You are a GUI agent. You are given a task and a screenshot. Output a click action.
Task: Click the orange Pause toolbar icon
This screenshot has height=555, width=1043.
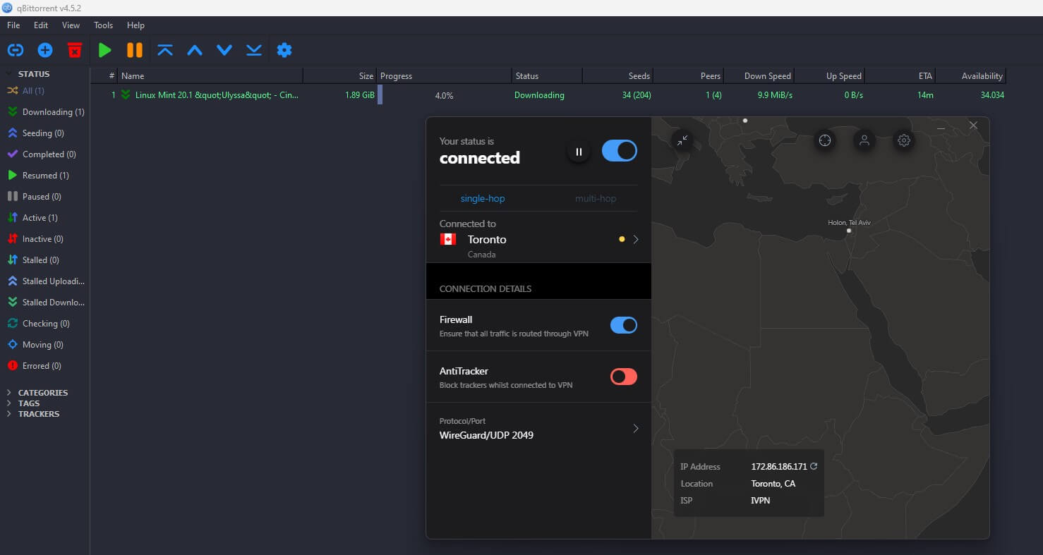click(x=135, y=50)
